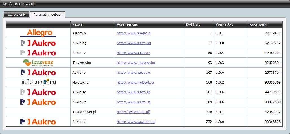Select the Aukro.bg name cell
Screen dimensions: 290x134
[93, 43]
